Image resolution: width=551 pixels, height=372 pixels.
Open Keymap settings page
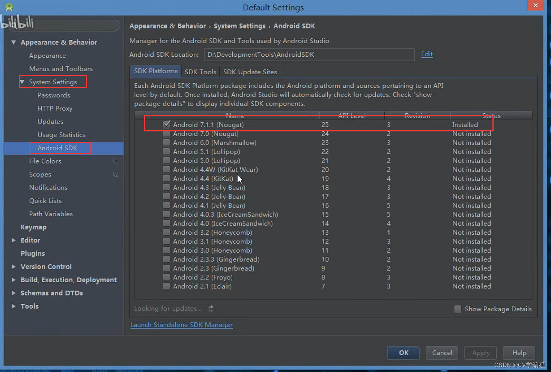[x=33, y=227]
